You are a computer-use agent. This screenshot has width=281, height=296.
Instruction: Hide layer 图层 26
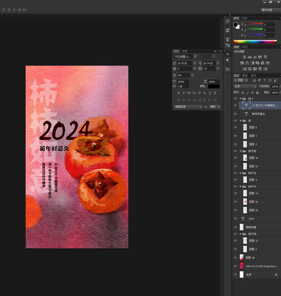click(x=235, y=258)
